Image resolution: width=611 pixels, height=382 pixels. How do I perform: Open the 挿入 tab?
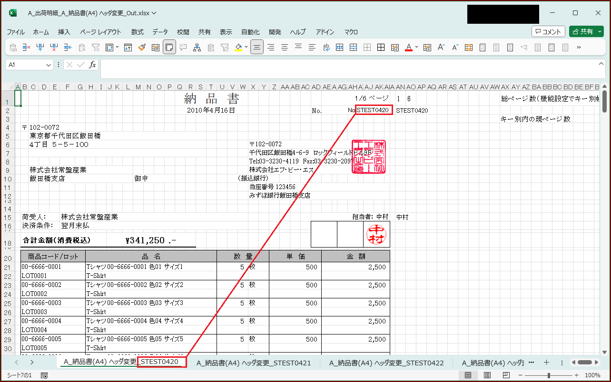click(64, 32)
